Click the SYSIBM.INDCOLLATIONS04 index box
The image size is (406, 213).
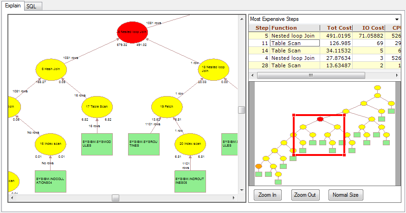pos(51,181)
